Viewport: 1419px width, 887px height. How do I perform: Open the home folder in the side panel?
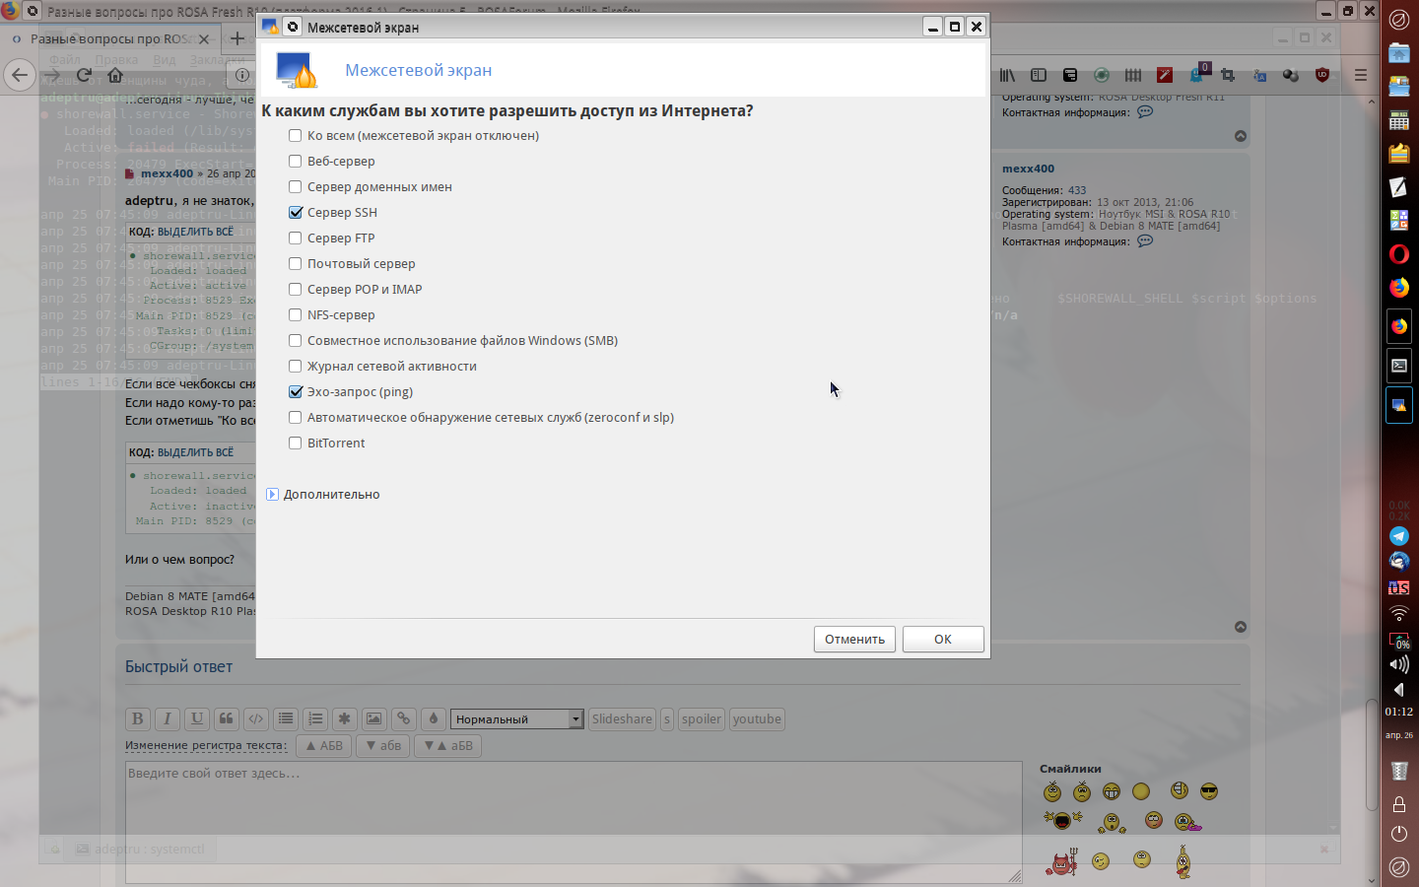click(x=1399, y=53)
